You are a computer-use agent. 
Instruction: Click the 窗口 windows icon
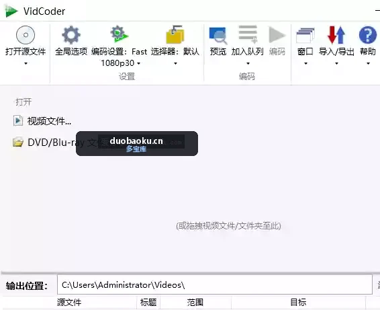tap(305, 36)
